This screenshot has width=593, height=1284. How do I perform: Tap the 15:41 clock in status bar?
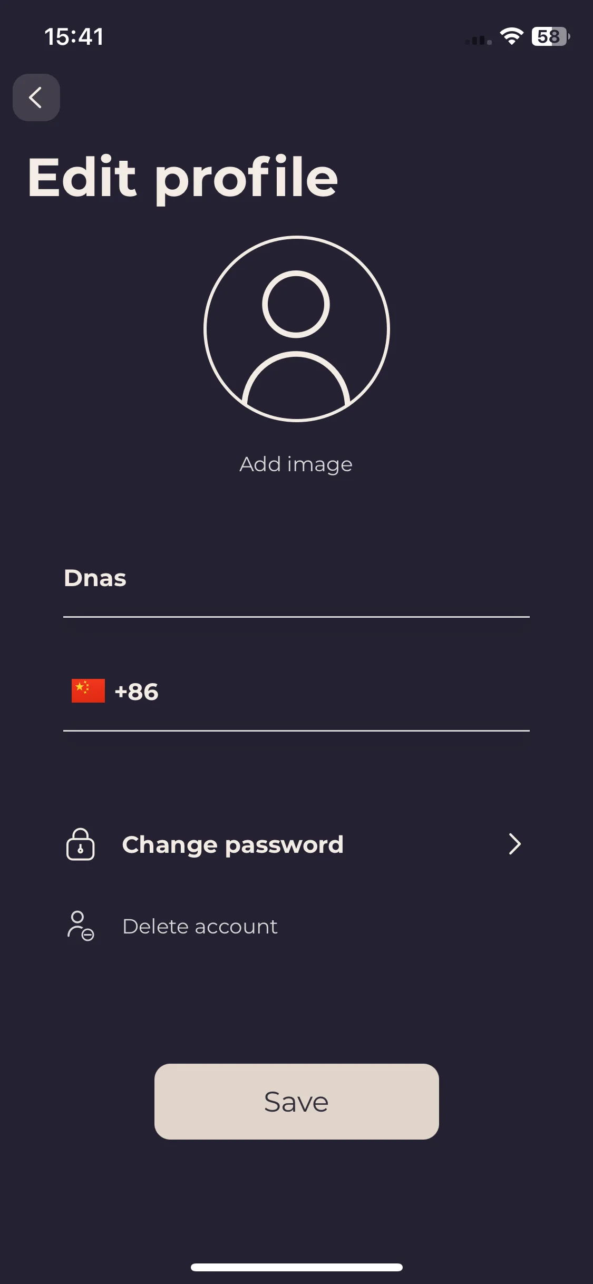(74, 37)
